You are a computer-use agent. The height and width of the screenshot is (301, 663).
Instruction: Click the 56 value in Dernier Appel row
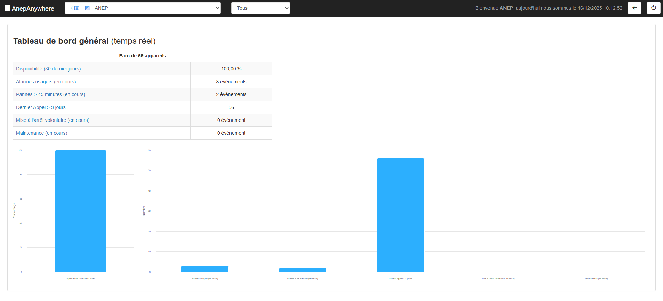click(231, 107)
